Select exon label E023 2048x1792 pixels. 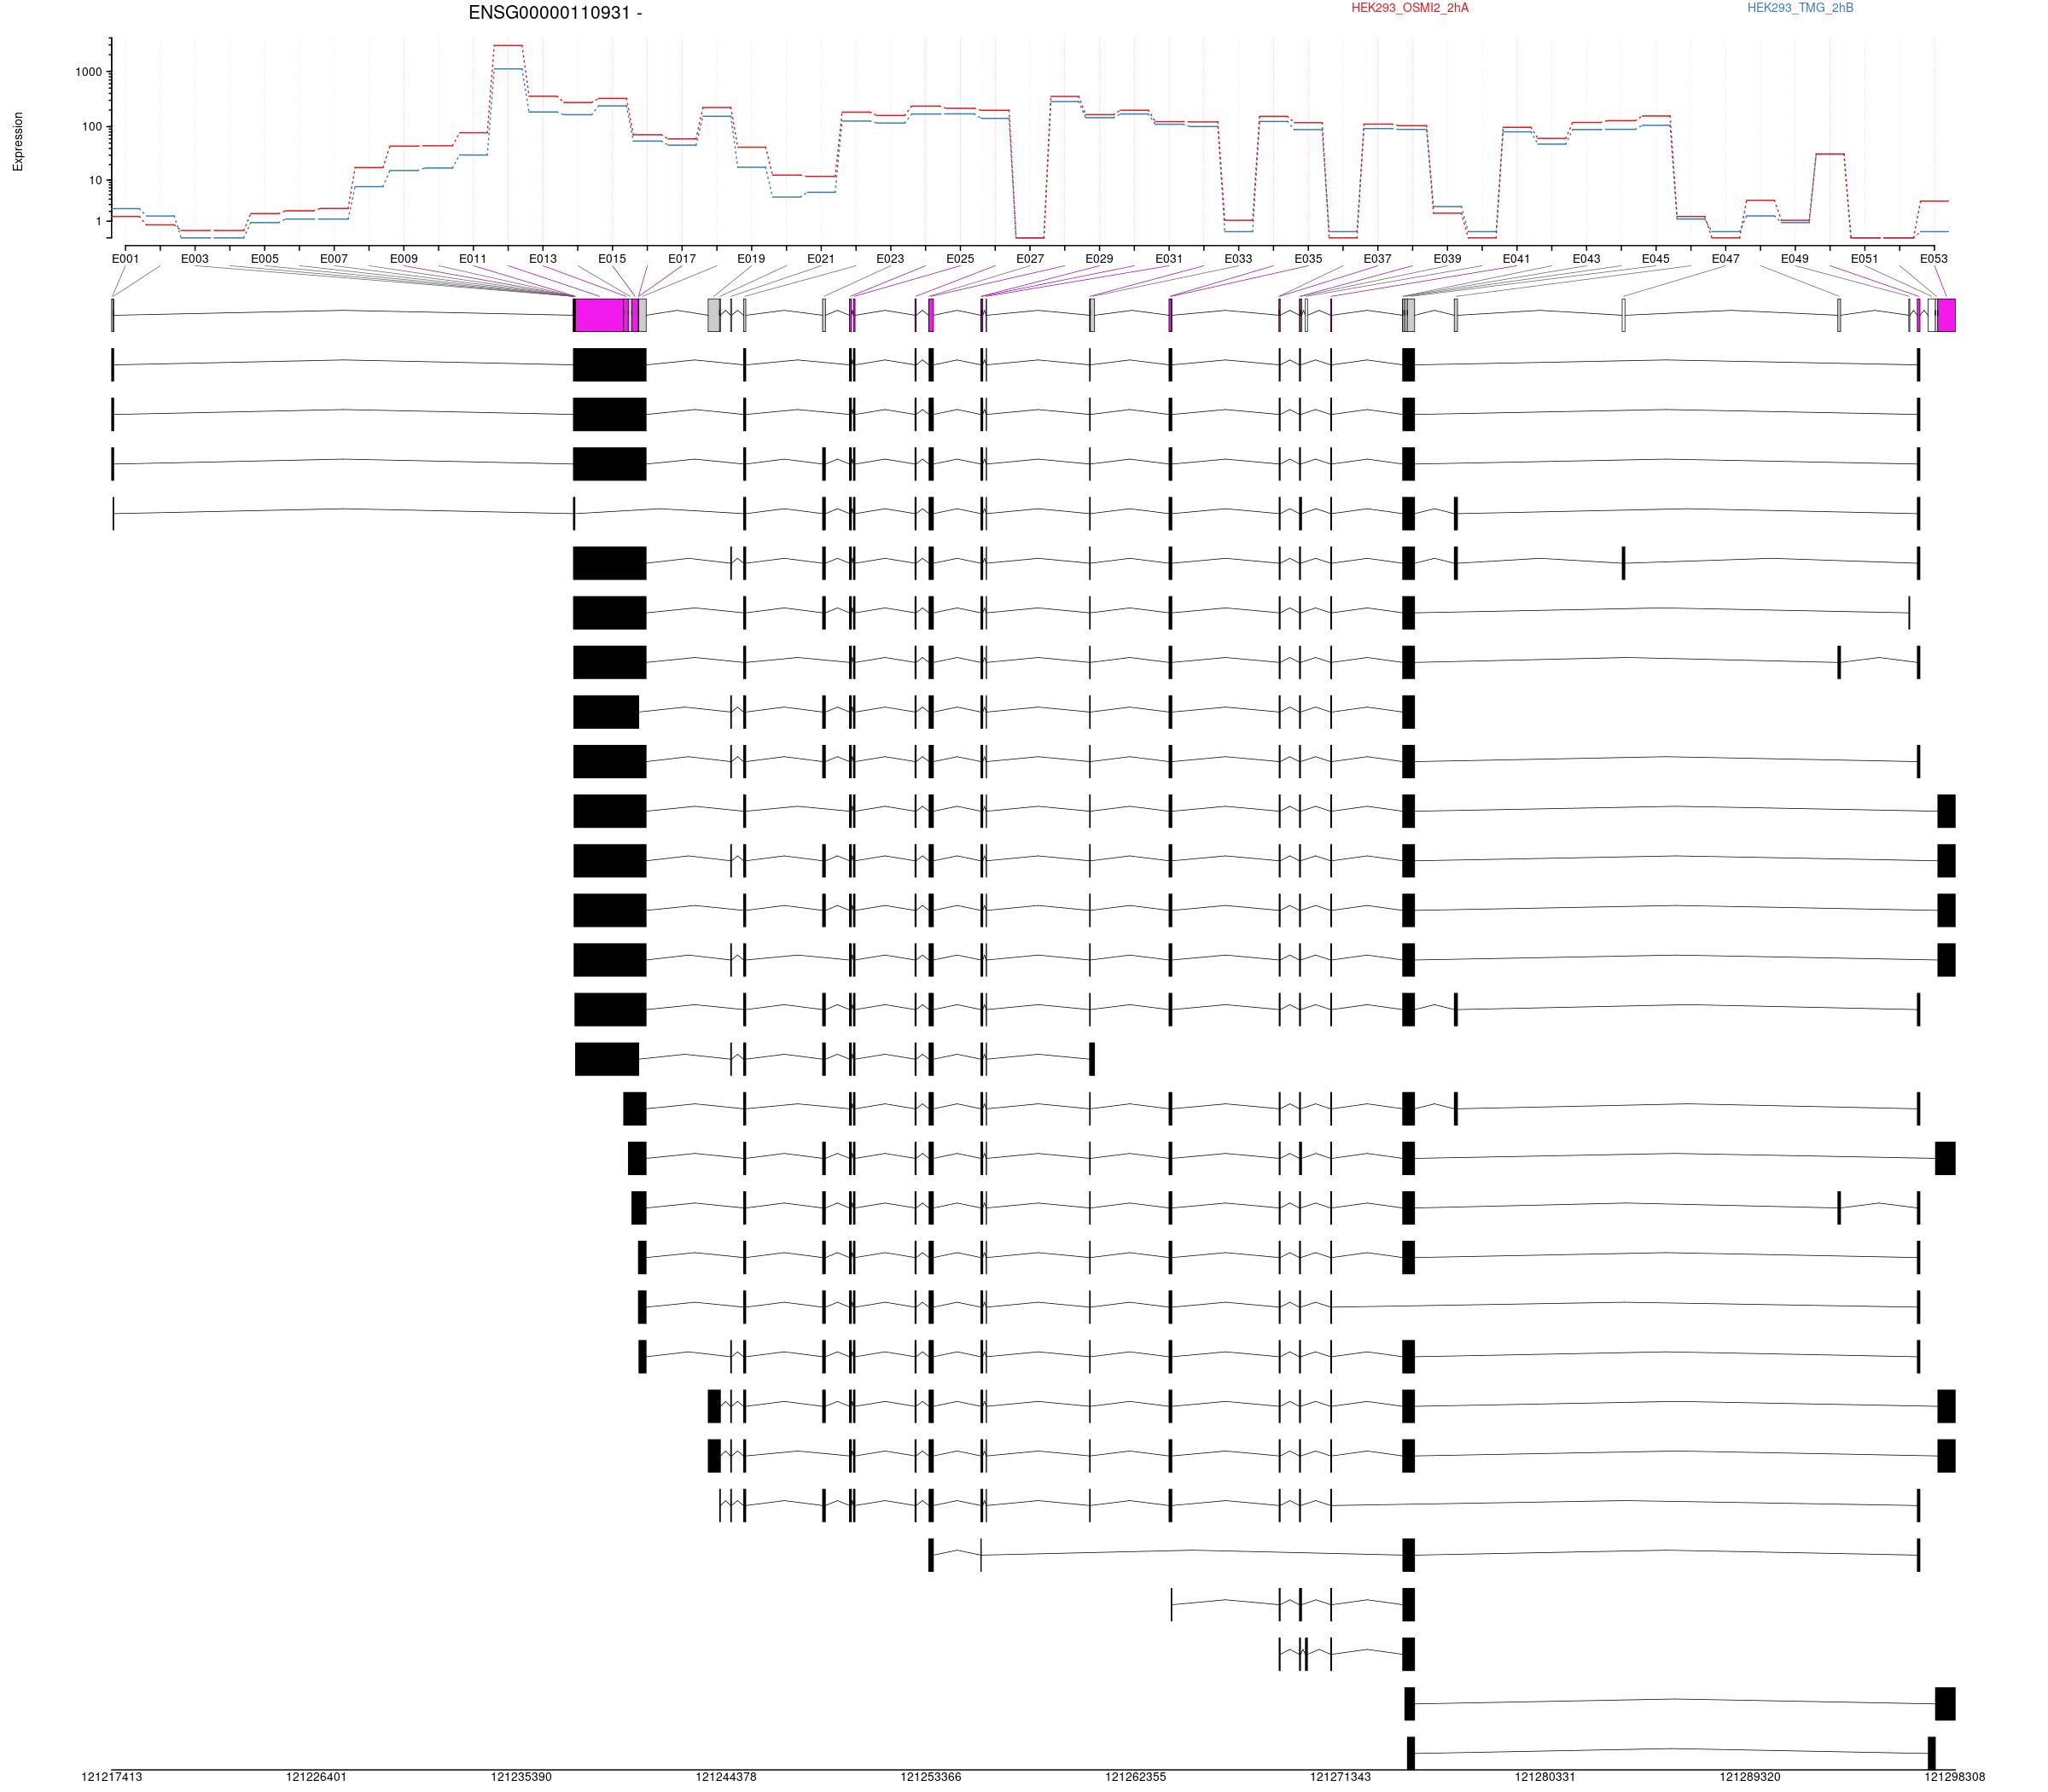click(890, 259)
